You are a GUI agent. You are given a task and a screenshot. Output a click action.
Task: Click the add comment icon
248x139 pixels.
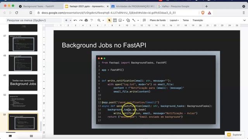144,20
